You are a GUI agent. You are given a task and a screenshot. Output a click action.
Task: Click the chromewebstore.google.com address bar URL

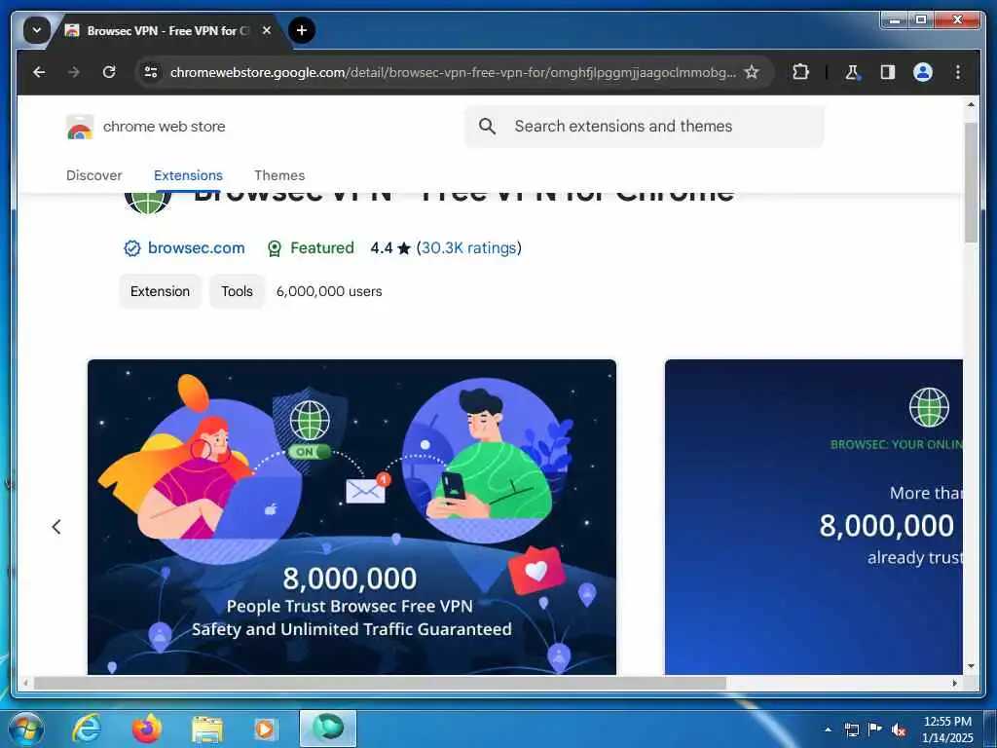[x=452, y=72]
